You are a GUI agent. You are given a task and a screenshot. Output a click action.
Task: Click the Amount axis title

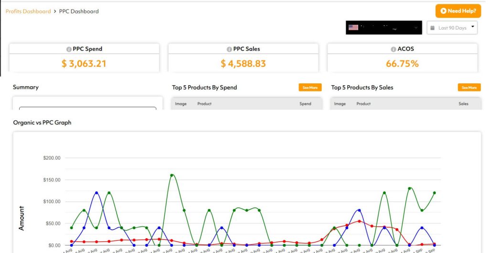coord(21,218)
